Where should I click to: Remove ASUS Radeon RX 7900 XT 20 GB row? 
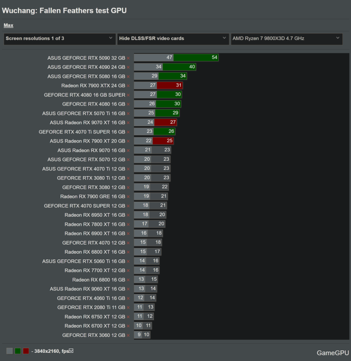pos(128,142)
